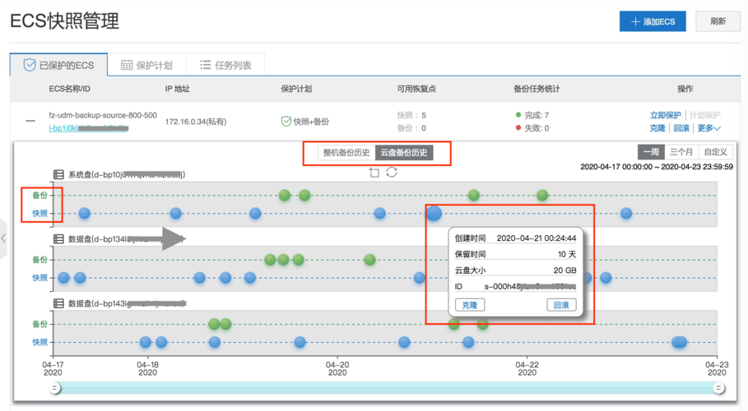
Task: Select the last 系统盘 snapshot point
Action: pyautogui.click(x=626, y=213)
